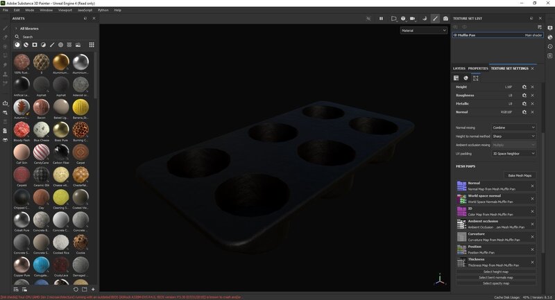Open the Material viewport channel dropdown
The width and height of the screenshot is (555, 300).
[x=423, y=30]
